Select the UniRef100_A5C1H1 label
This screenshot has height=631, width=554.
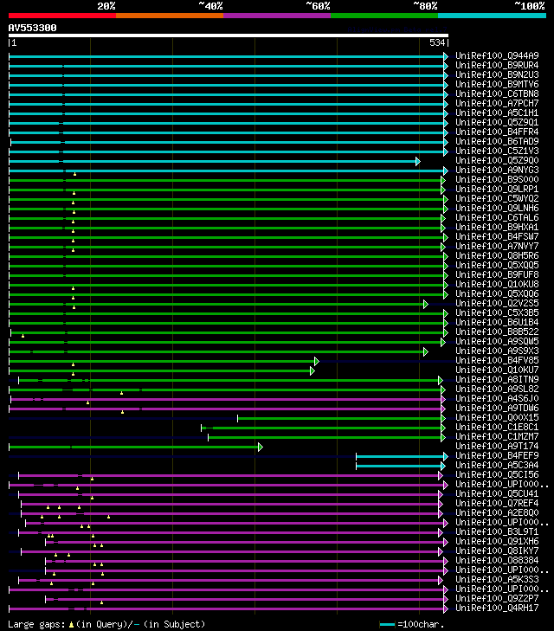[497, 113]
